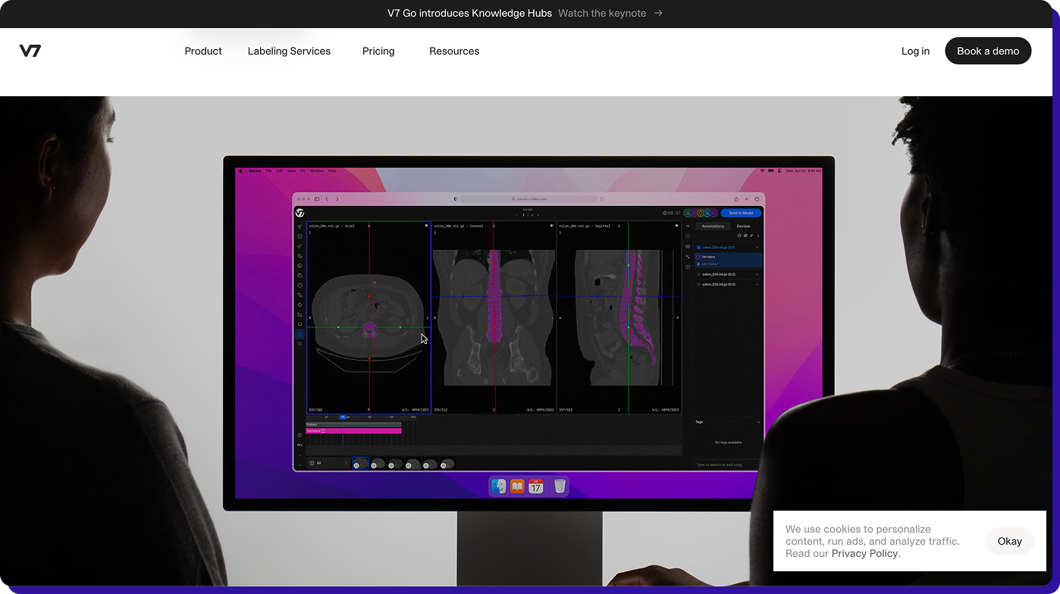Expand the Tags panel corner icon
Screen dimensions: 1060x594
coord(758,422)
